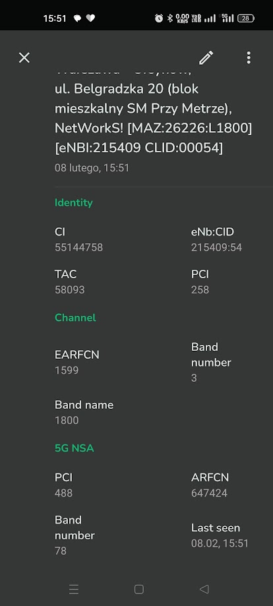Select the CI value 55144758

click(x=79, y=247)
